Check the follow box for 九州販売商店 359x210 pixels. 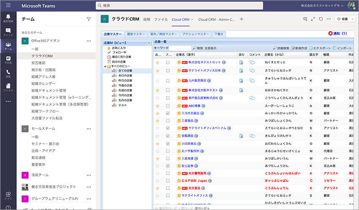(x=168, y=81)
